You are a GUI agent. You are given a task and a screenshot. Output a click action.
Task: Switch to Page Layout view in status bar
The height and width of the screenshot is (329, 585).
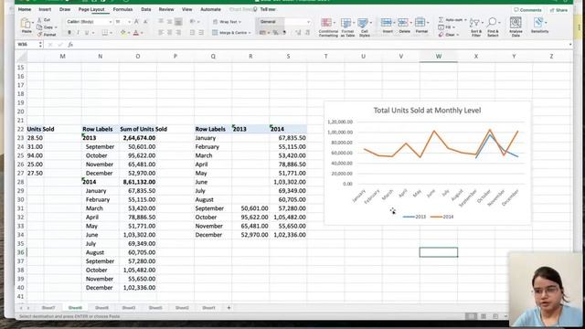[x=484, y=316]
